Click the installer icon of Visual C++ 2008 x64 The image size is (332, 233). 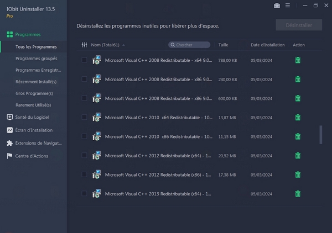point(97,60)
